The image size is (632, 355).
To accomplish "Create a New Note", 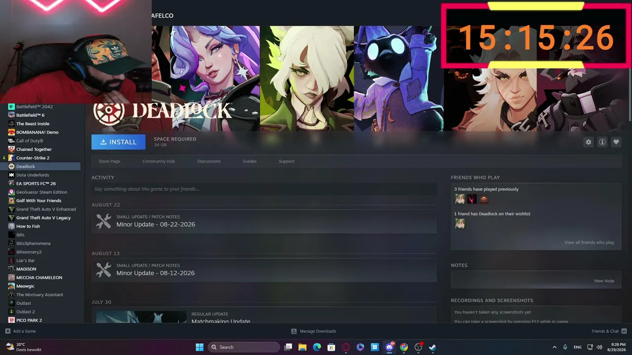I will point(604,281).
